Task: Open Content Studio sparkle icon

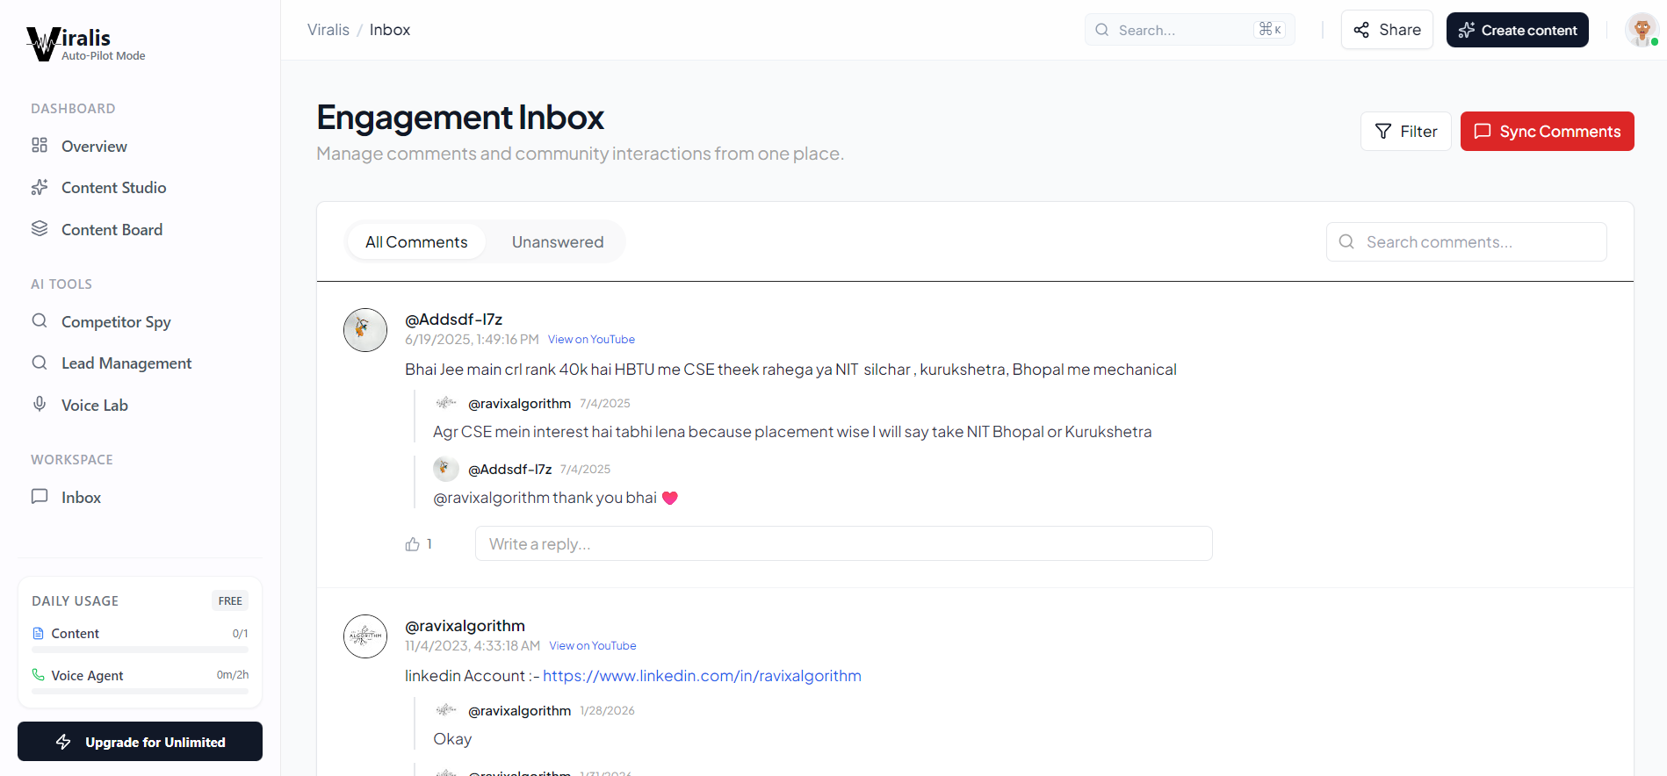Action: coord(40,187)
